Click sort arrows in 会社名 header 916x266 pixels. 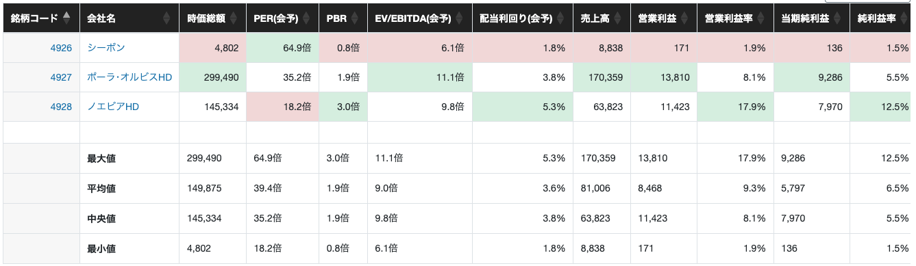pos(167,18)
